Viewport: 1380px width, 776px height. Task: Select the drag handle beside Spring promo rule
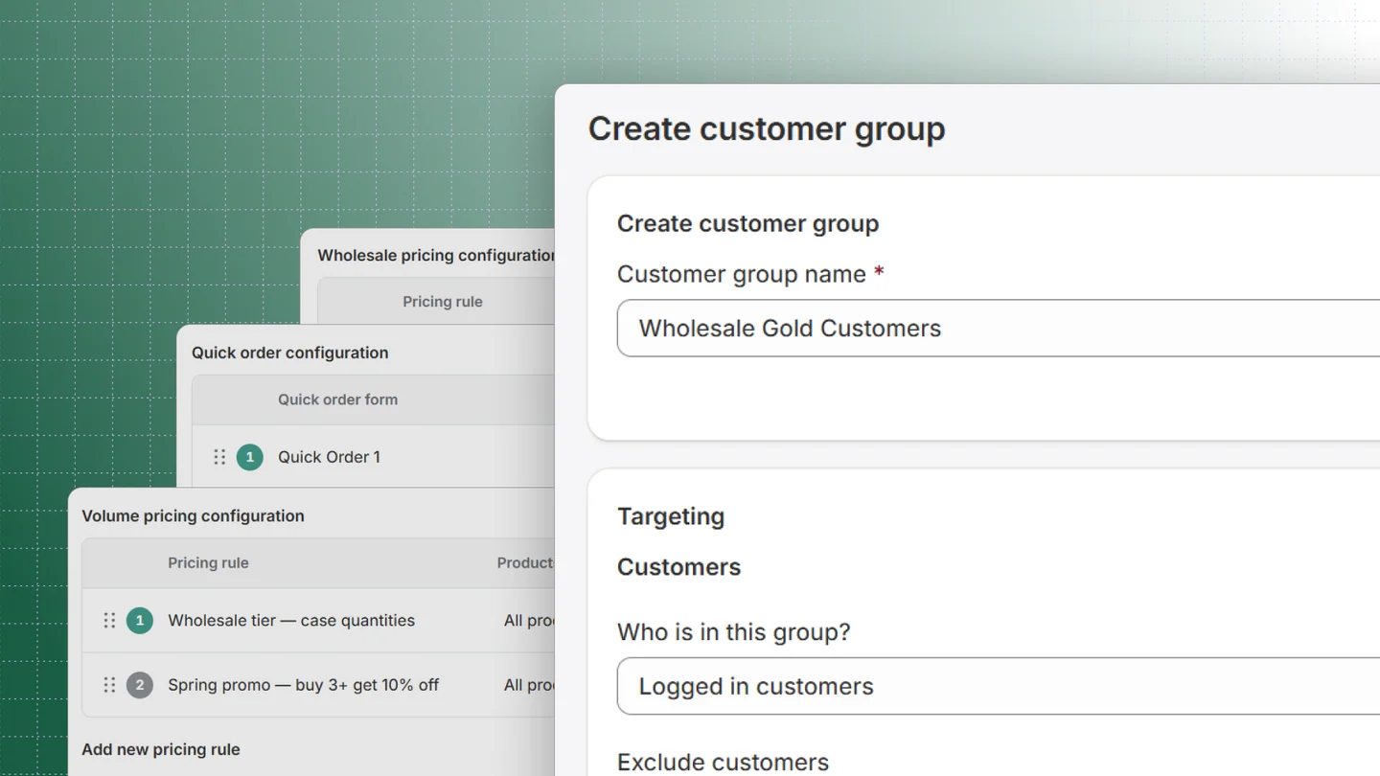[109, 685]
